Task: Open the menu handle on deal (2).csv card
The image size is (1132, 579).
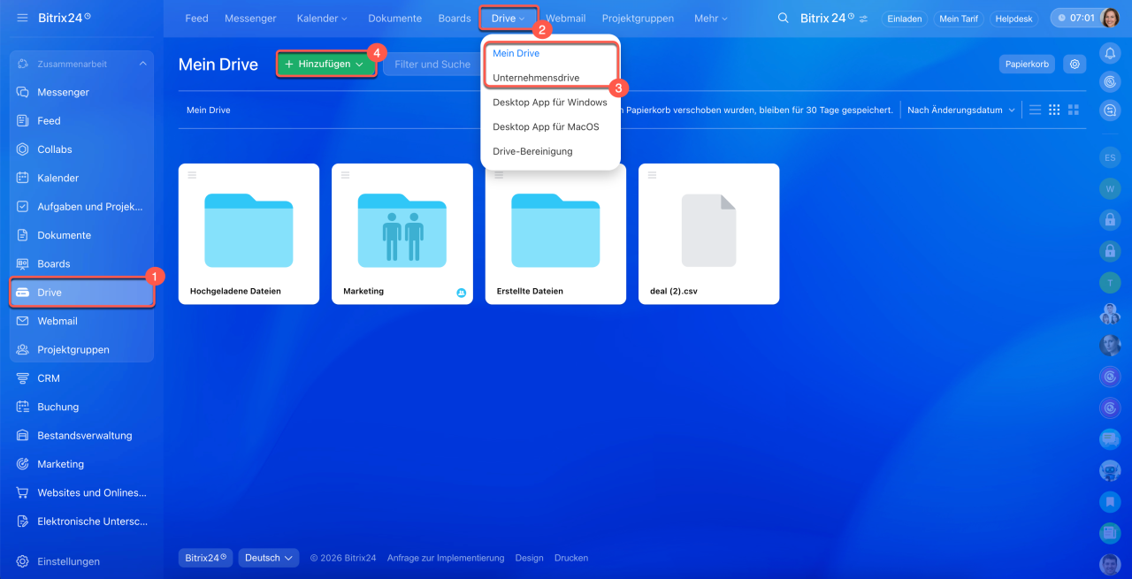Action: (652, 175)
